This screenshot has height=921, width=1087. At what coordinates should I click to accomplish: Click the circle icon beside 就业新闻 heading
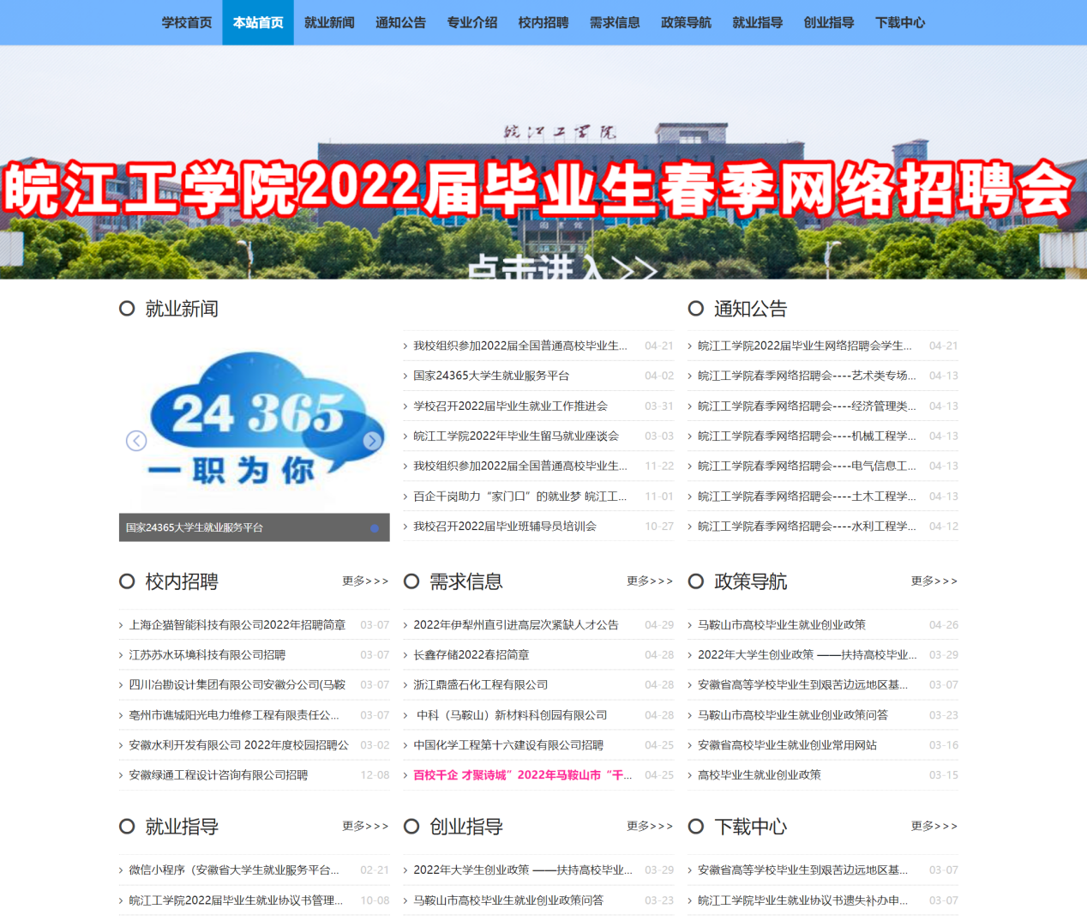click(127, 309)
